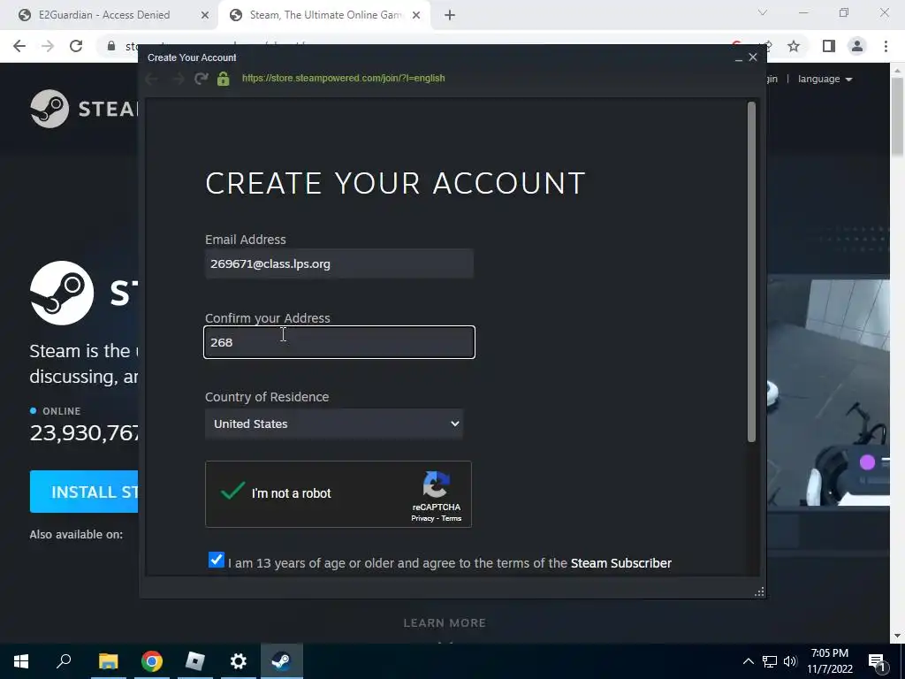905x679 pixels.
Task: Open Windows taskbar search
Action: pos(64,661)
